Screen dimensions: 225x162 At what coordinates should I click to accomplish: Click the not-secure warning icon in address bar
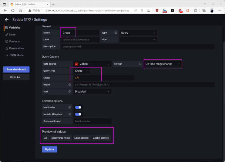pyautogui.click(x=30, y=11)
